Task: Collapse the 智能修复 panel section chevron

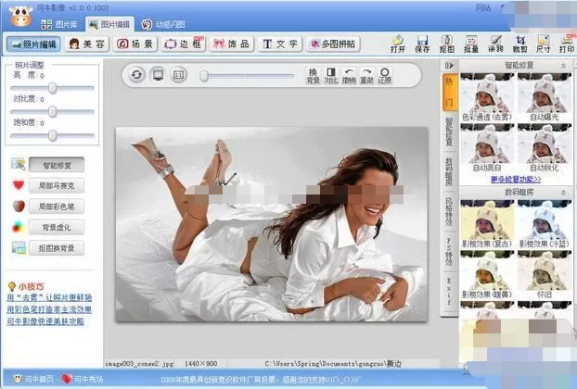Action: (x=563, y=66)
